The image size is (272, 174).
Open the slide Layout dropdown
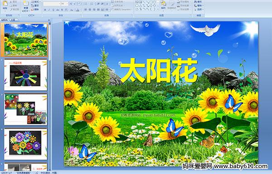coord(35,2)
